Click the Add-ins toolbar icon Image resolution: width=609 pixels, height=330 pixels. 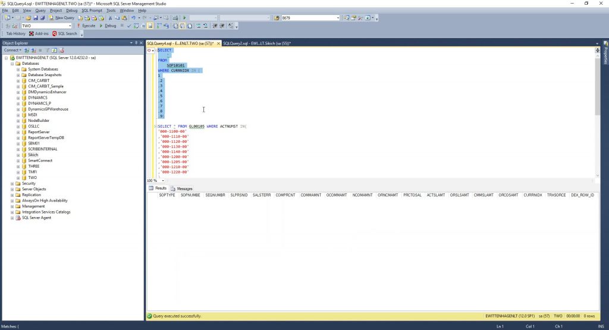pyautogui.click(x=39, y=34)
